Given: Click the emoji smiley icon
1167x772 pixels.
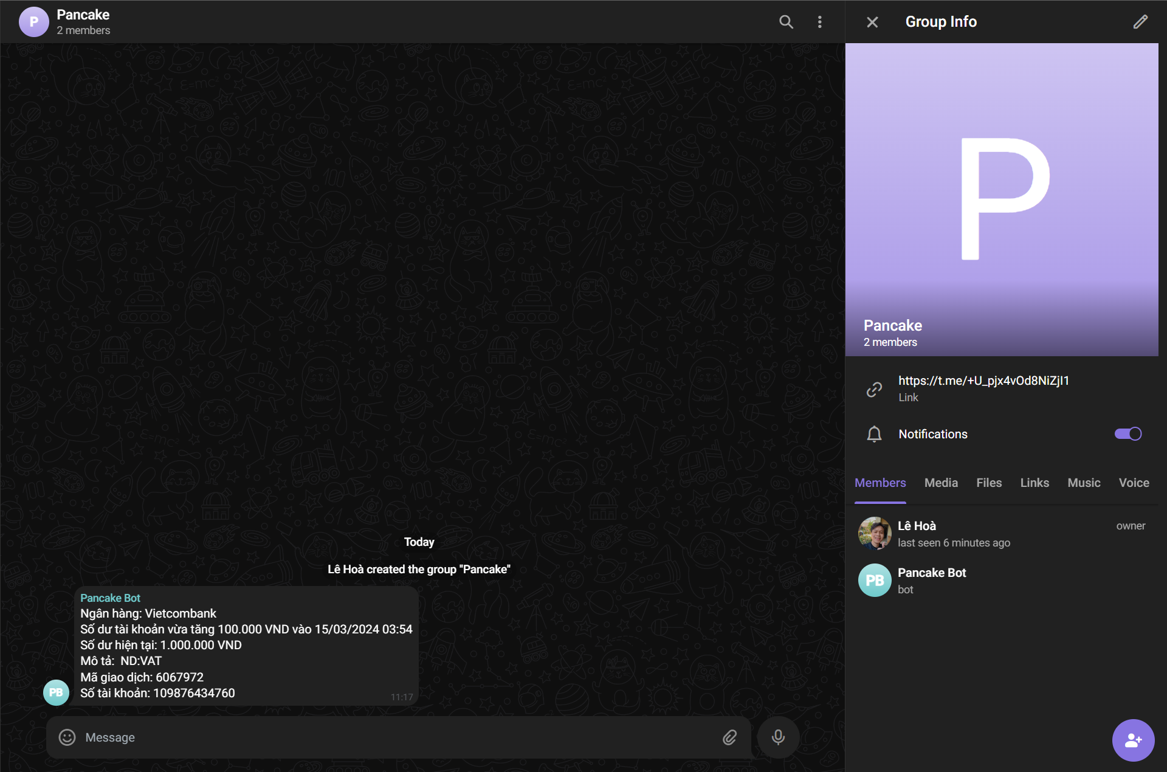Looking at the screenshot, I should tap(67, 737).
